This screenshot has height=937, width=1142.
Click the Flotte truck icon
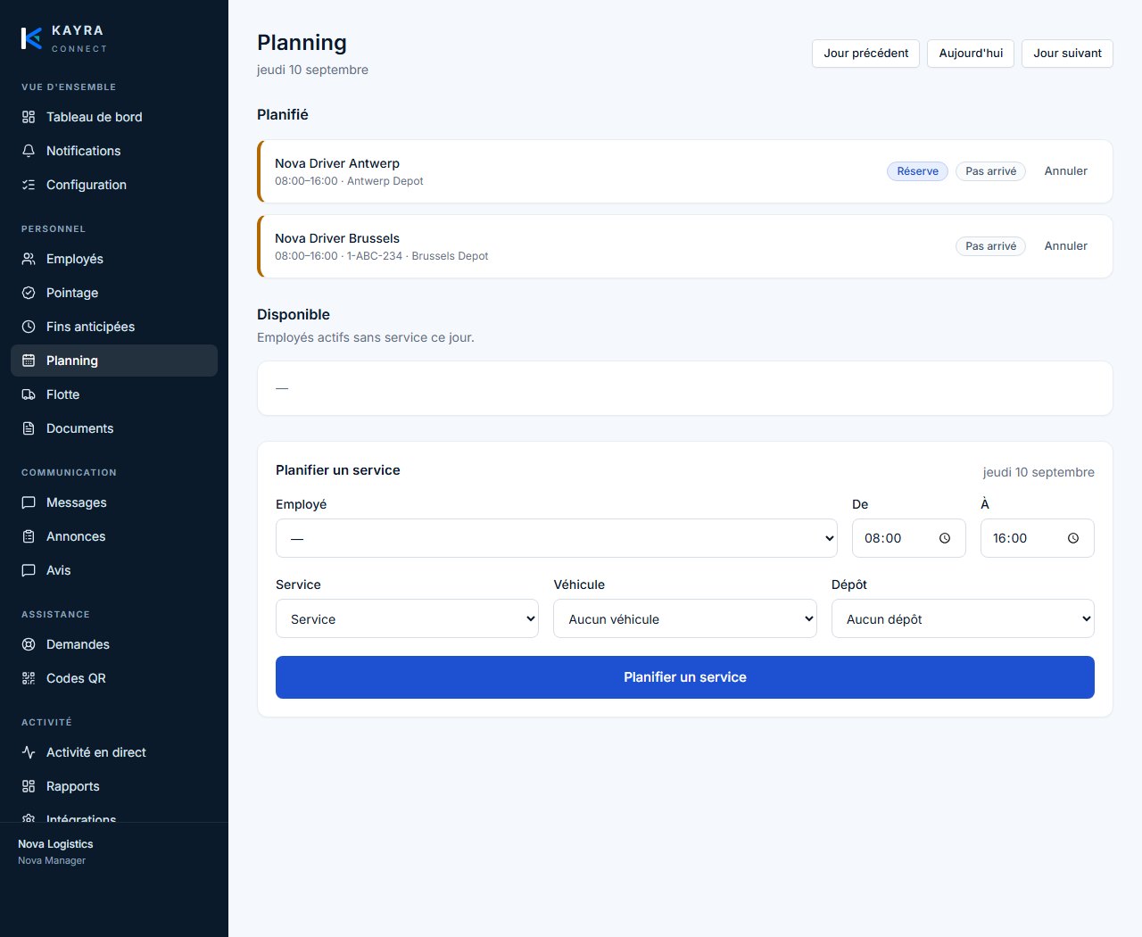pos(29,394)
